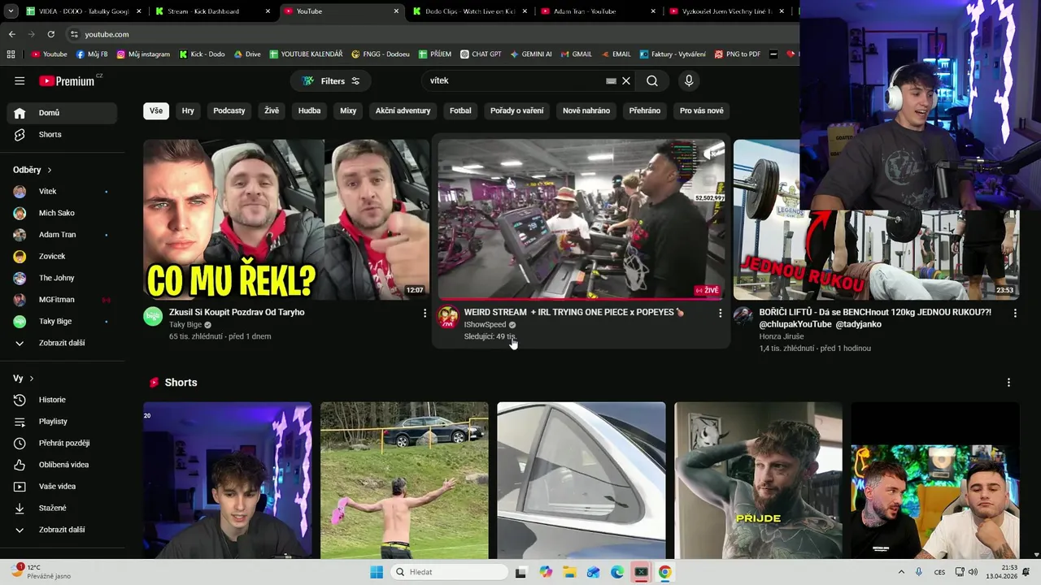Open the CHAT GPT bookmark

coord(481,54)
